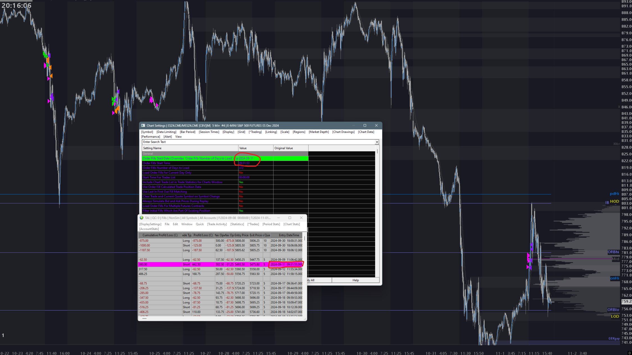Open the [Session Times] settings section menu

pos(209,132)
